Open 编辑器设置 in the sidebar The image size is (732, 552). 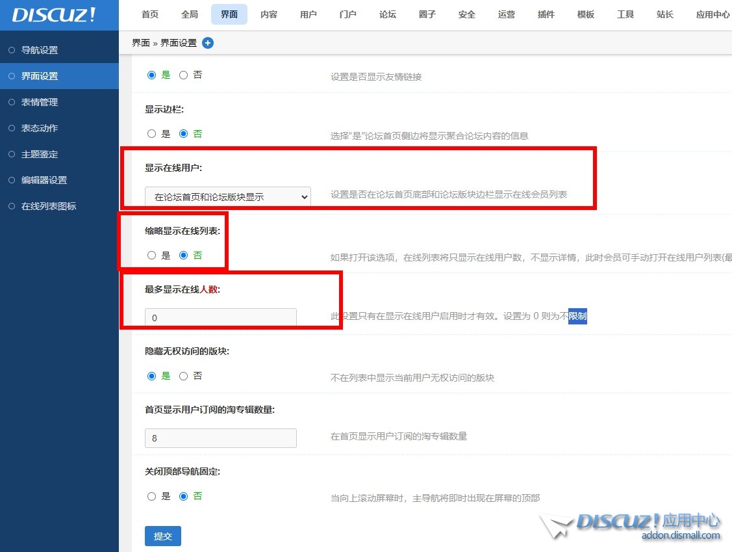[44, 180]
